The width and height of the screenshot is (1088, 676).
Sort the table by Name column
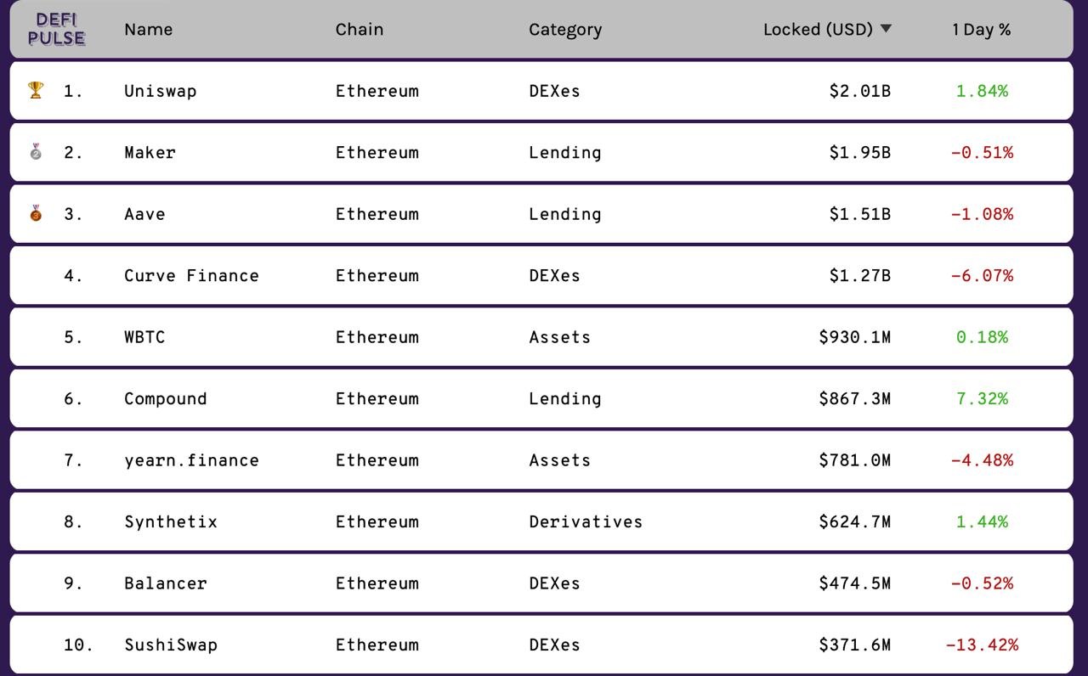coord(148,29)
